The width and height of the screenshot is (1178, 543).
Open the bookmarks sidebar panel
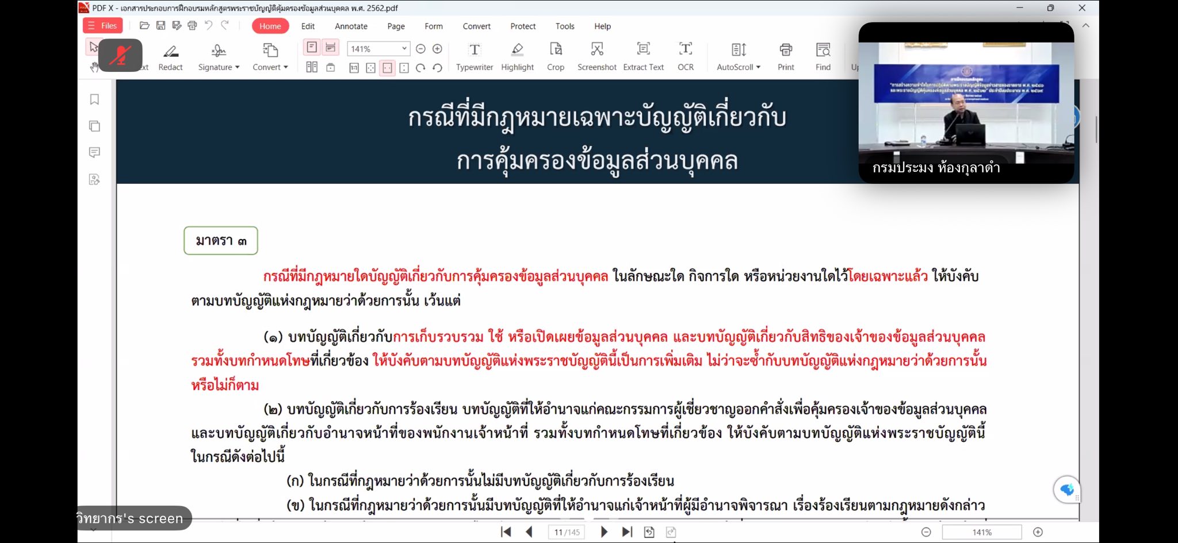point(95,99)
